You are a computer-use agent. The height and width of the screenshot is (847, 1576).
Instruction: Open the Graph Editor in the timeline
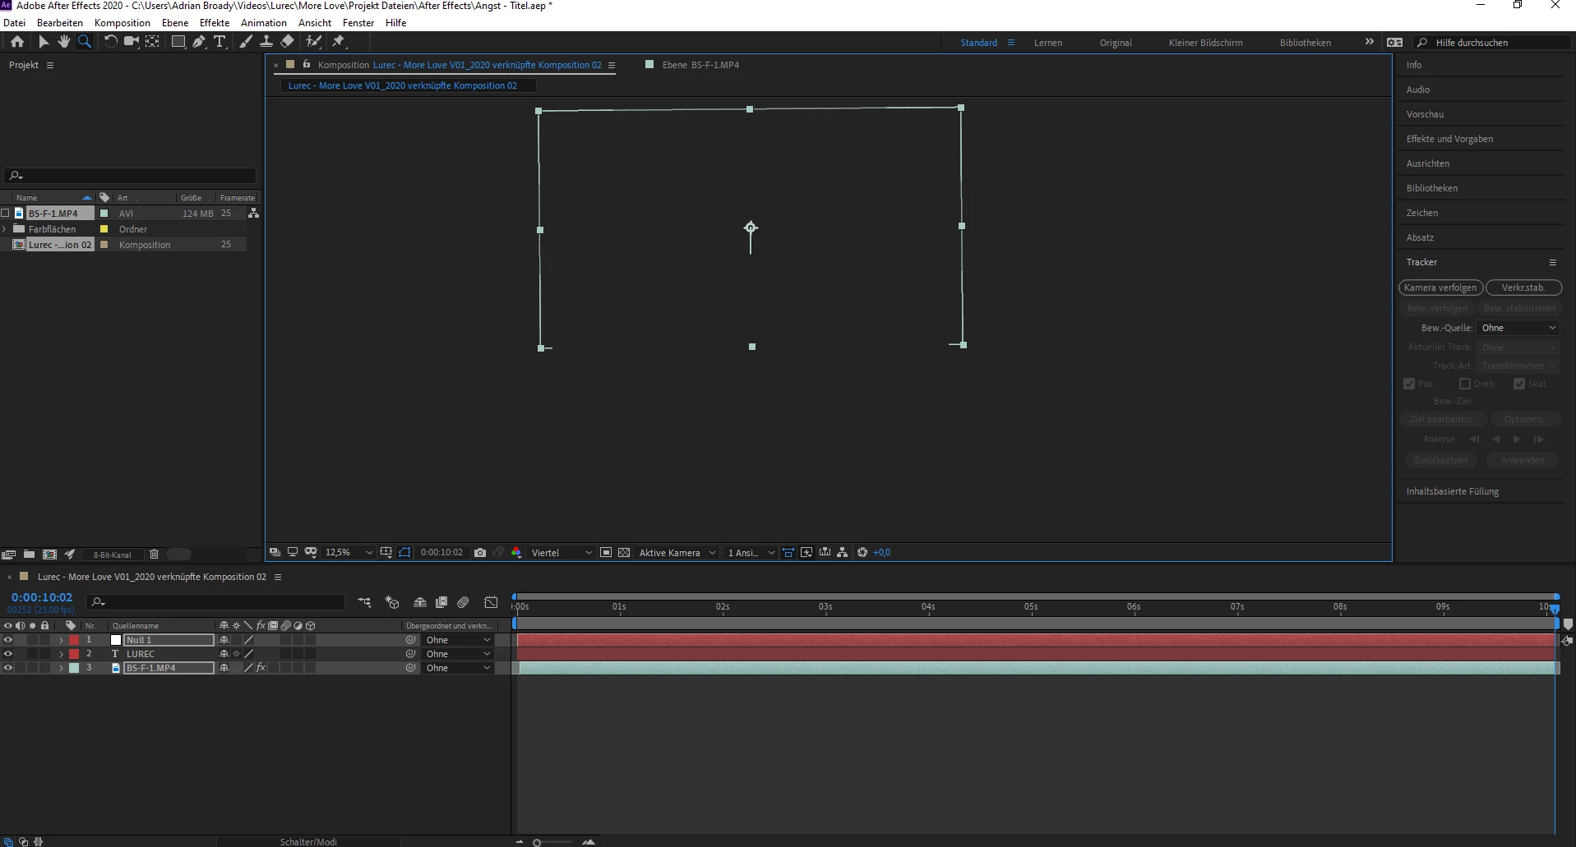491,602
